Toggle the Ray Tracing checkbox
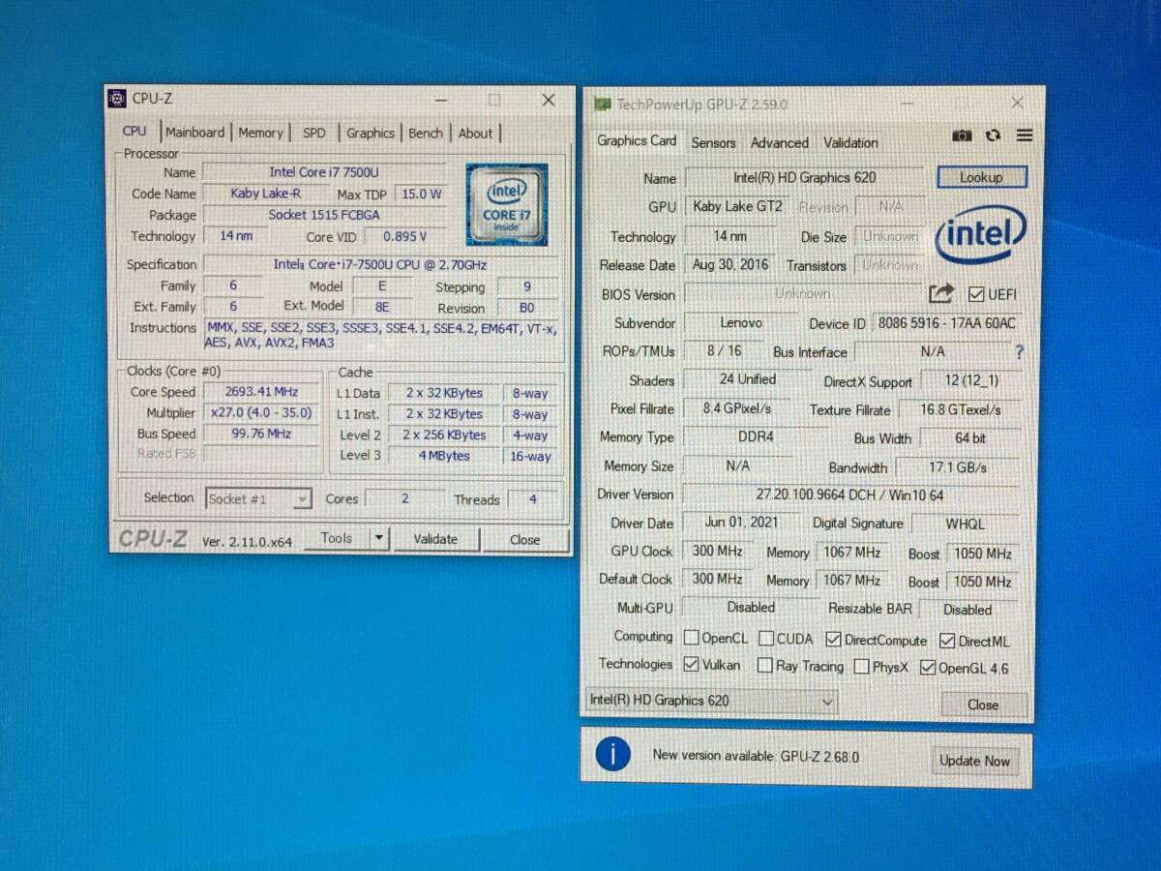 (x=765, y=666)
